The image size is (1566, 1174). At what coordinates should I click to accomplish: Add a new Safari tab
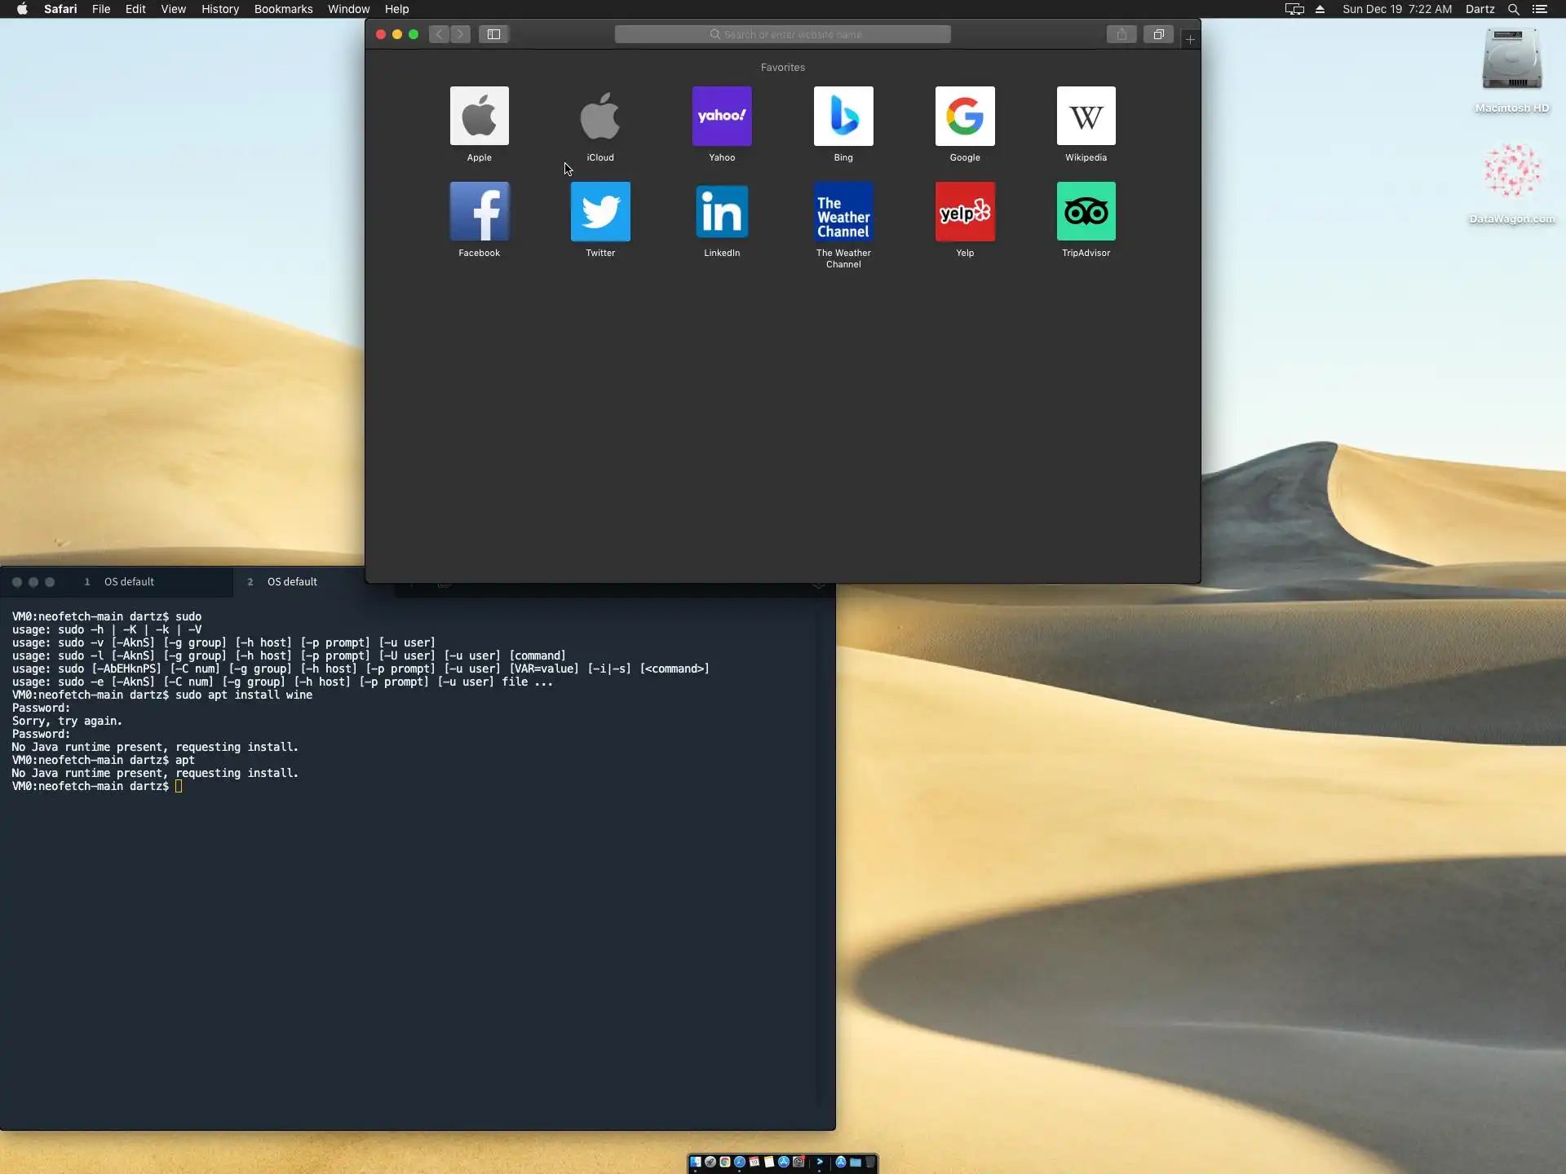point(1190,39)
